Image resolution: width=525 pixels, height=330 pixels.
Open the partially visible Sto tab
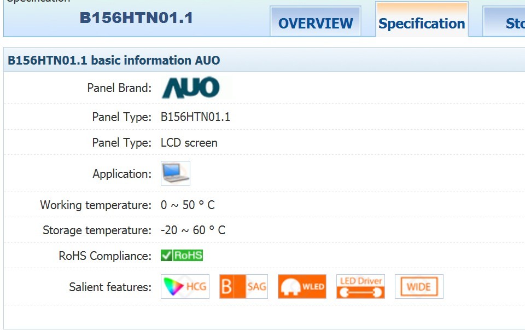504,21
